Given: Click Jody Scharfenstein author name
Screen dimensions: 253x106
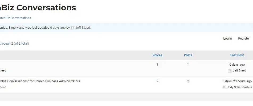Looking at the screenshot, I should point(239,87).
